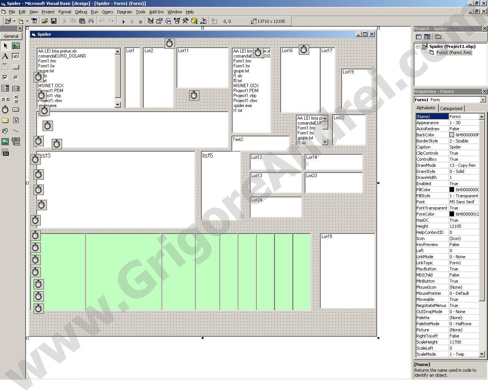Open the Add-Ins menu
The height and width of the screenshot is (390, 488).
tap(156, 12)
